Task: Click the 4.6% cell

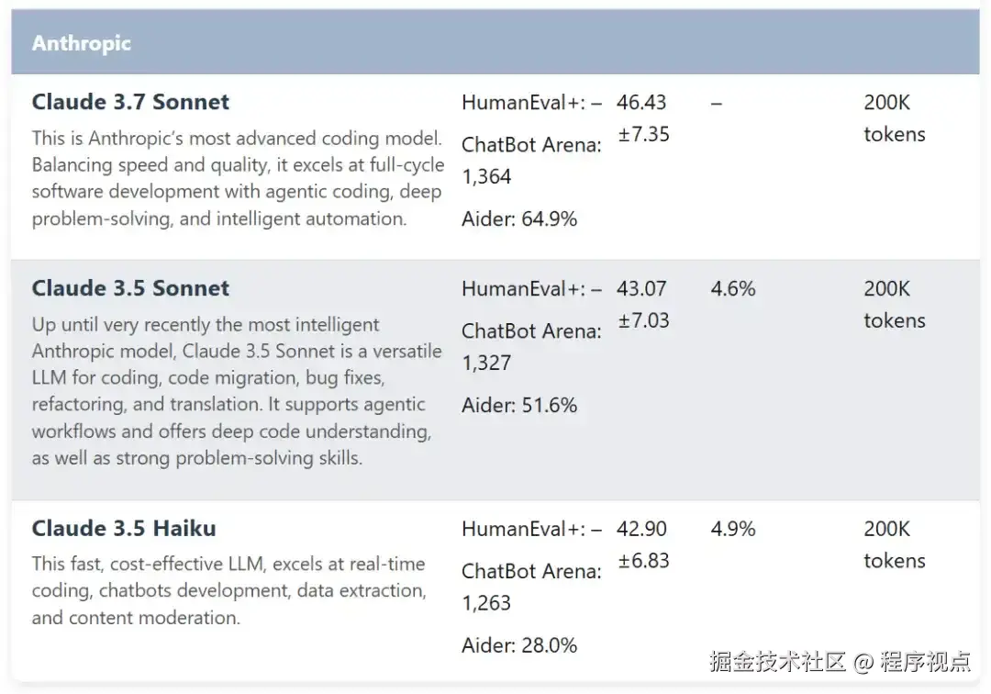Action: (x=733, y=288)
